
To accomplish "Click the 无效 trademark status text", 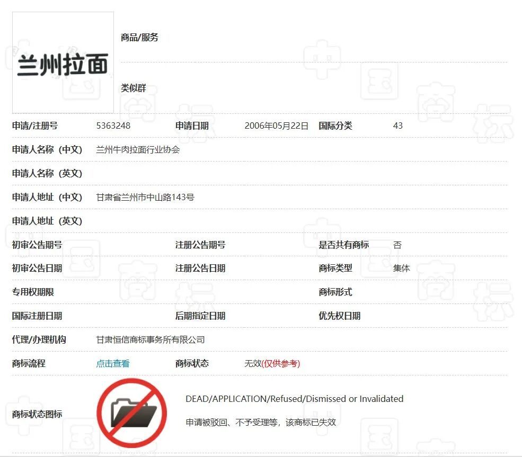I will (x=253, y=364).
